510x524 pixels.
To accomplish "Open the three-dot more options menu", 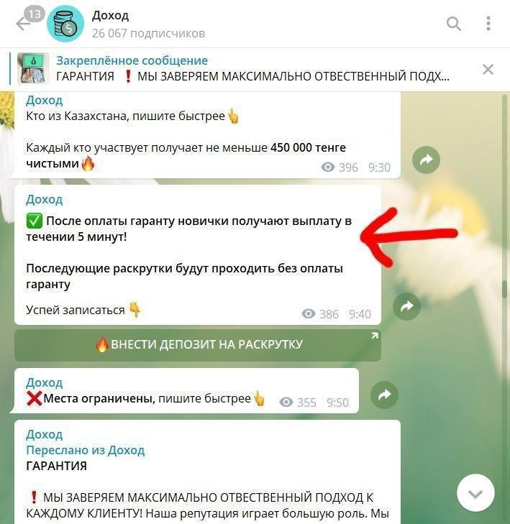I will (488, 24).
